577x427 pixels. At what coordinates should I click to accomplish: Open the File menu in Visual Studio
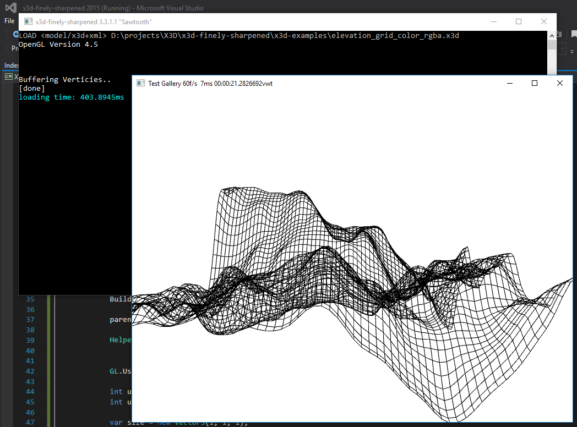point(9,21)
